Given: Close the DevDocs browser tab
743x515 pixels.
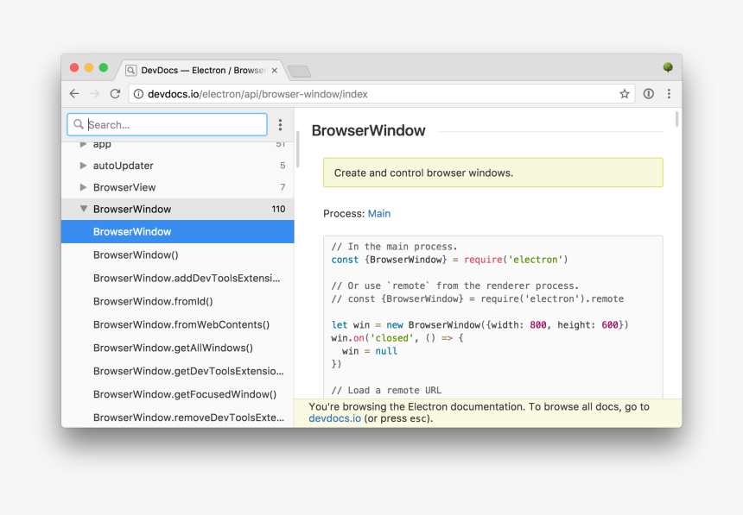Looking at the screenshot, I should click(275, 71).
